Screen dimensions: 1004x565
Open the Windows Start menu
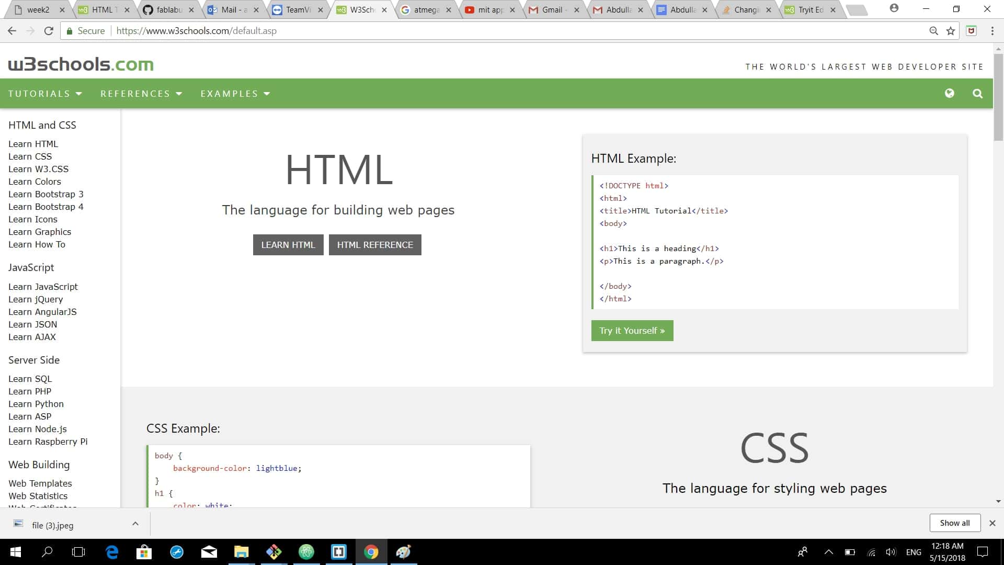coord(15,552)
